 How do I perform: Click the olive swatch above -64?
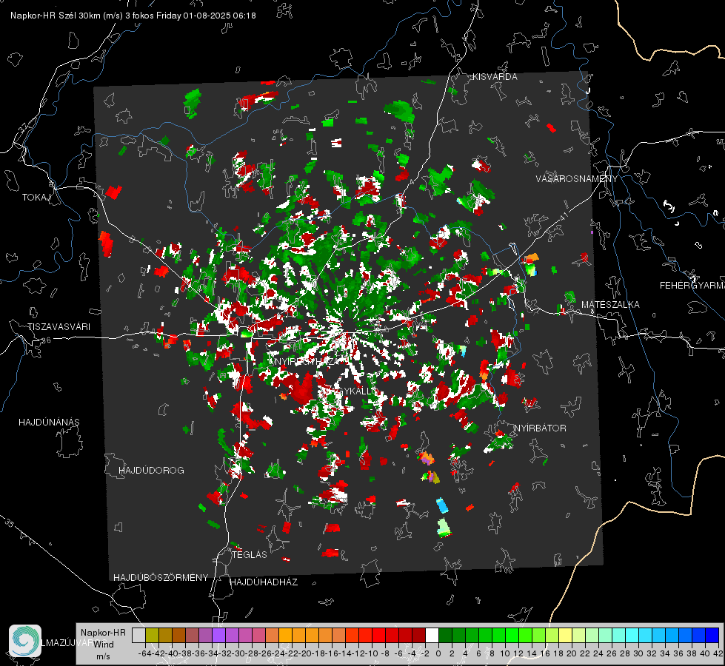pos(152,635)
